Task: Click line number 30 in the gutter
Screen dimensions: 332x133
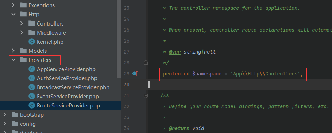Action: (127, 85)
